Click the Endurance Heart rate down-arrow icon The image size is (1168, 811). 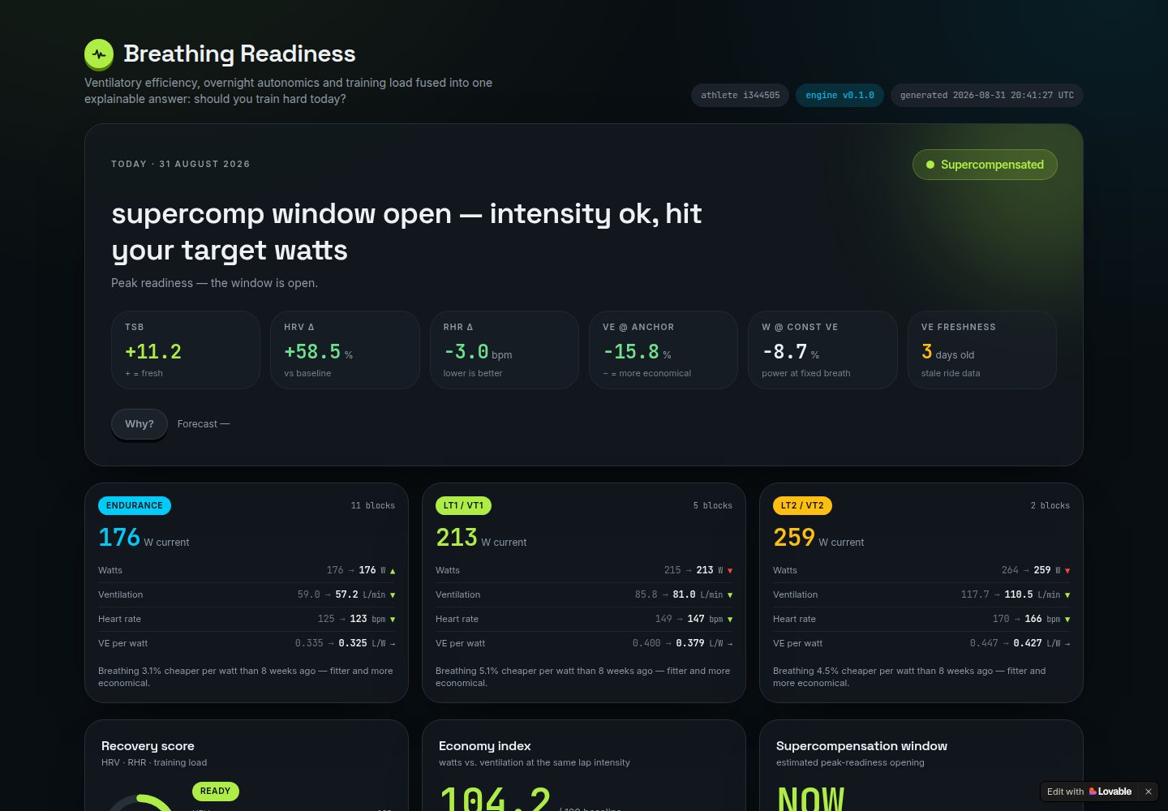coord(393,620)
